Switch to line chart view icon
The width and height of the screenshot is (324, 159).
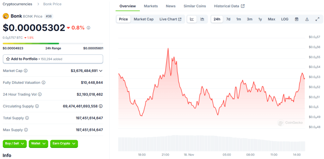point(192,19)
